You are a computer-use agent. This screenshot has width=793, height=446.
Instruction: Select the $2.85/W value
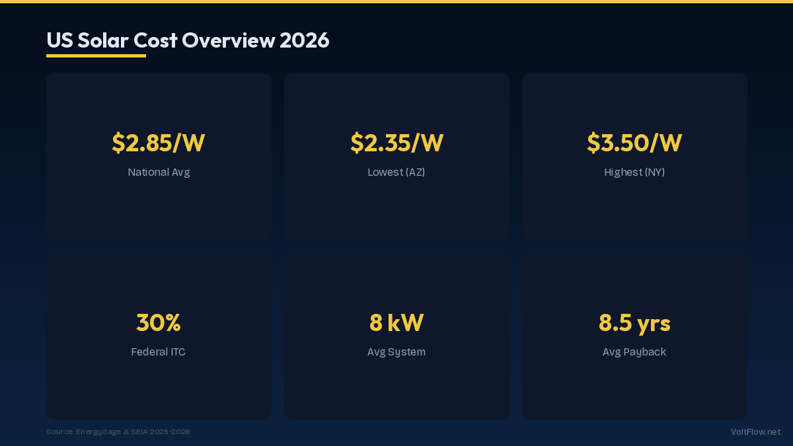(x=159, y=143)
